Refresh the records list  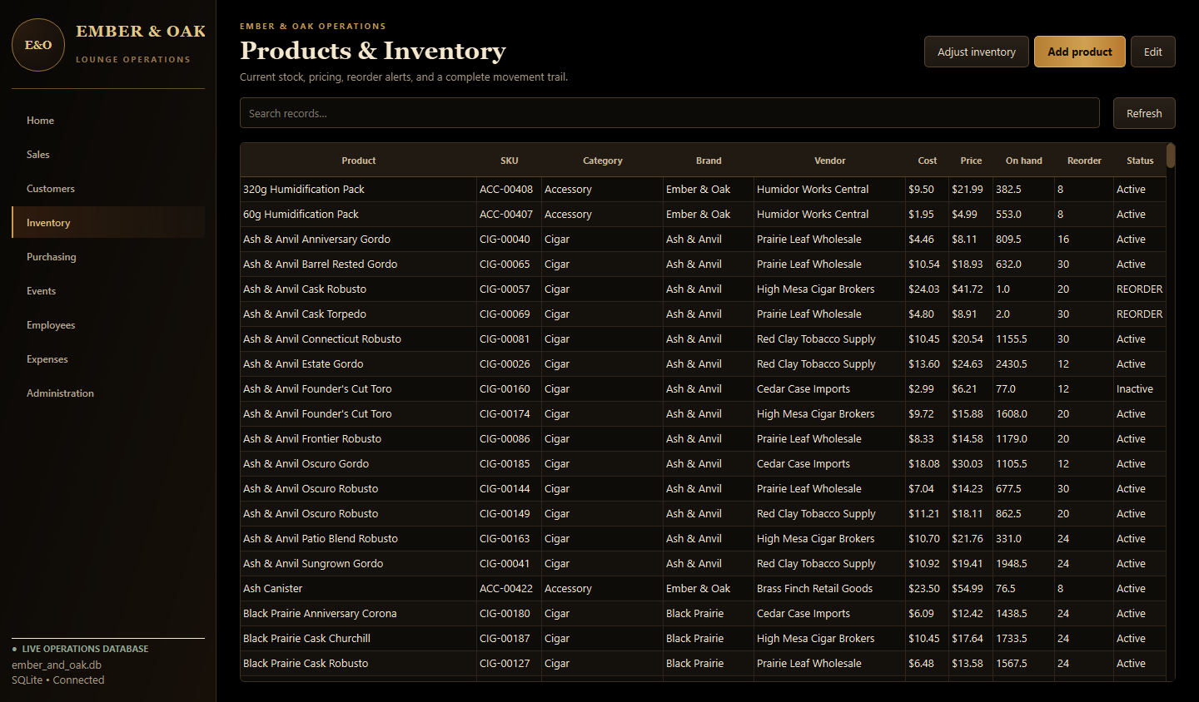coord(1144,113)
